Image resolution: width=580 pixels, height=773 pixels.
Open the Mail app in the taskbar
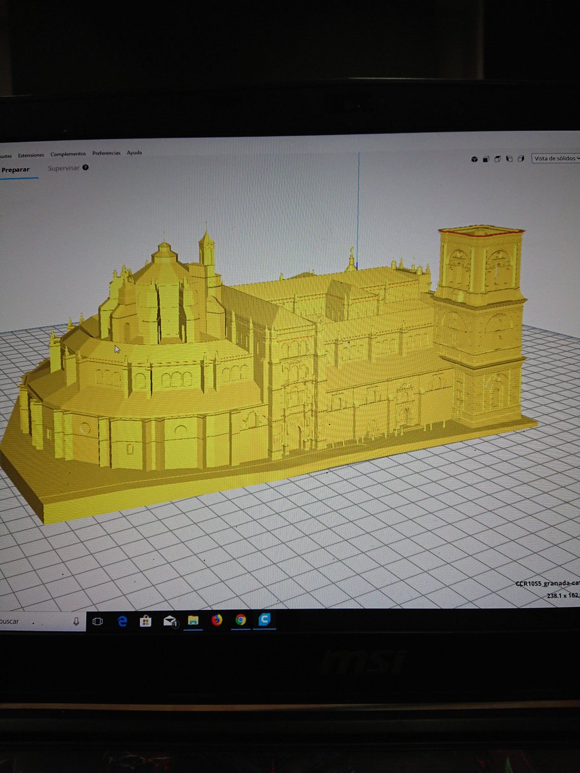[x=169, y=622]
